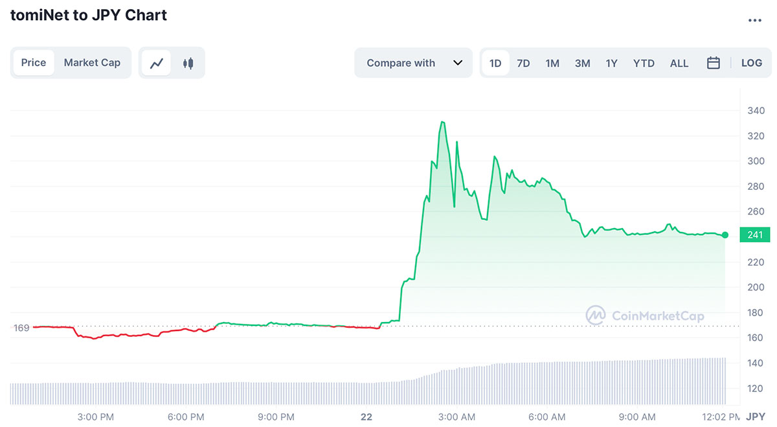Select the 1M time range
Image resolution: width=777 pixels, height=427 pixels.
(x=552, y=63)
